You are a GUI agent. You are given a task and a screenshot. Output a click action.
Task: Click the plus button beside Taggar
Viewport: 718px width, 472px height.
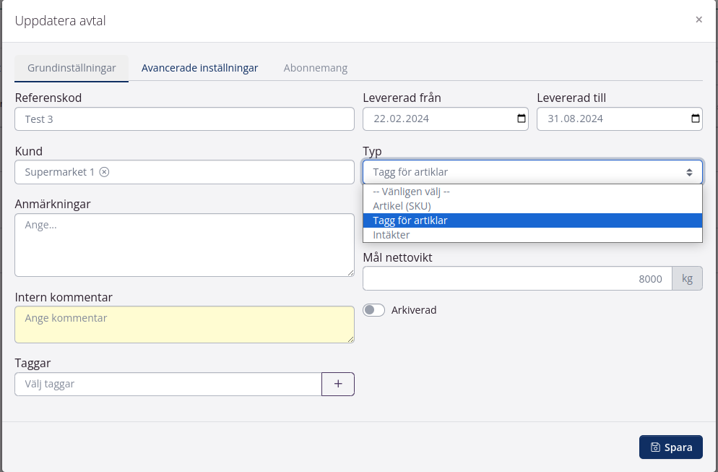click(337, 384)
